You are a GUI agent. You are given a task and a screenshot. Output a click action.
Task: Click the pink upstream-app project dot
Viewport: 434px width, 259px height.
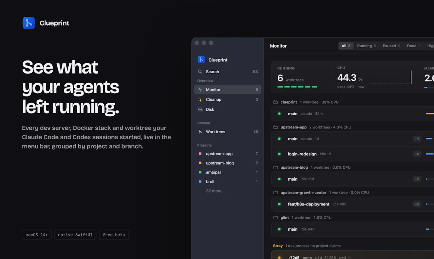point(200,154)
